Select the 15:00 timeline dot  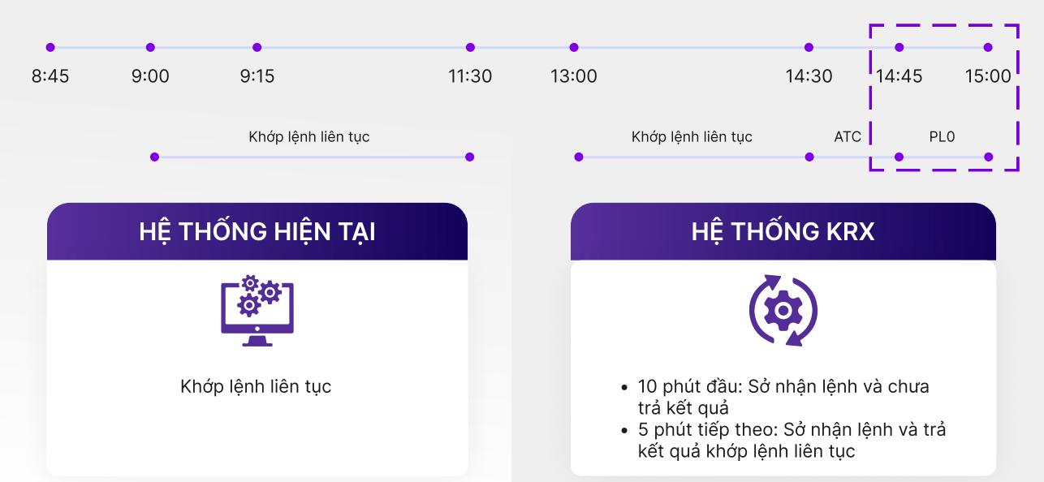pos(988,48)
